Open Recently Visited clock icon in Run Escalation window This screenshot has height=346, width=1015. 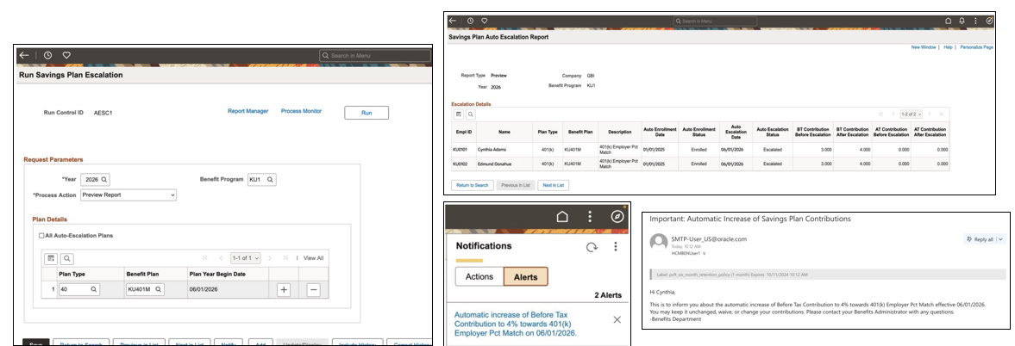pyautogui.click(x=48, y=55)
